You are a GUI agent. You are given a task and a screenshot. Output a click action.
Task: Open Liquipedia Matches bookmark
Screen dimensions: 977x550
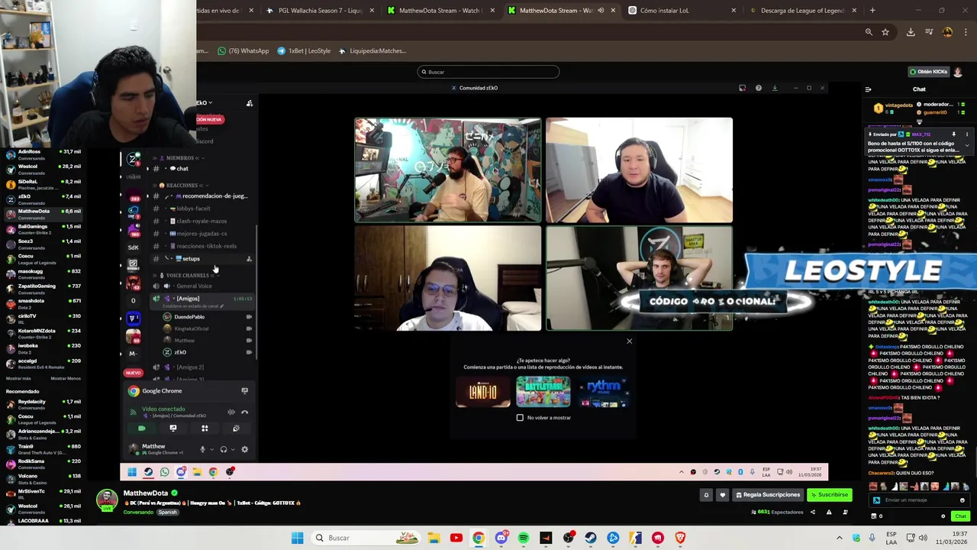coord(372,51)
